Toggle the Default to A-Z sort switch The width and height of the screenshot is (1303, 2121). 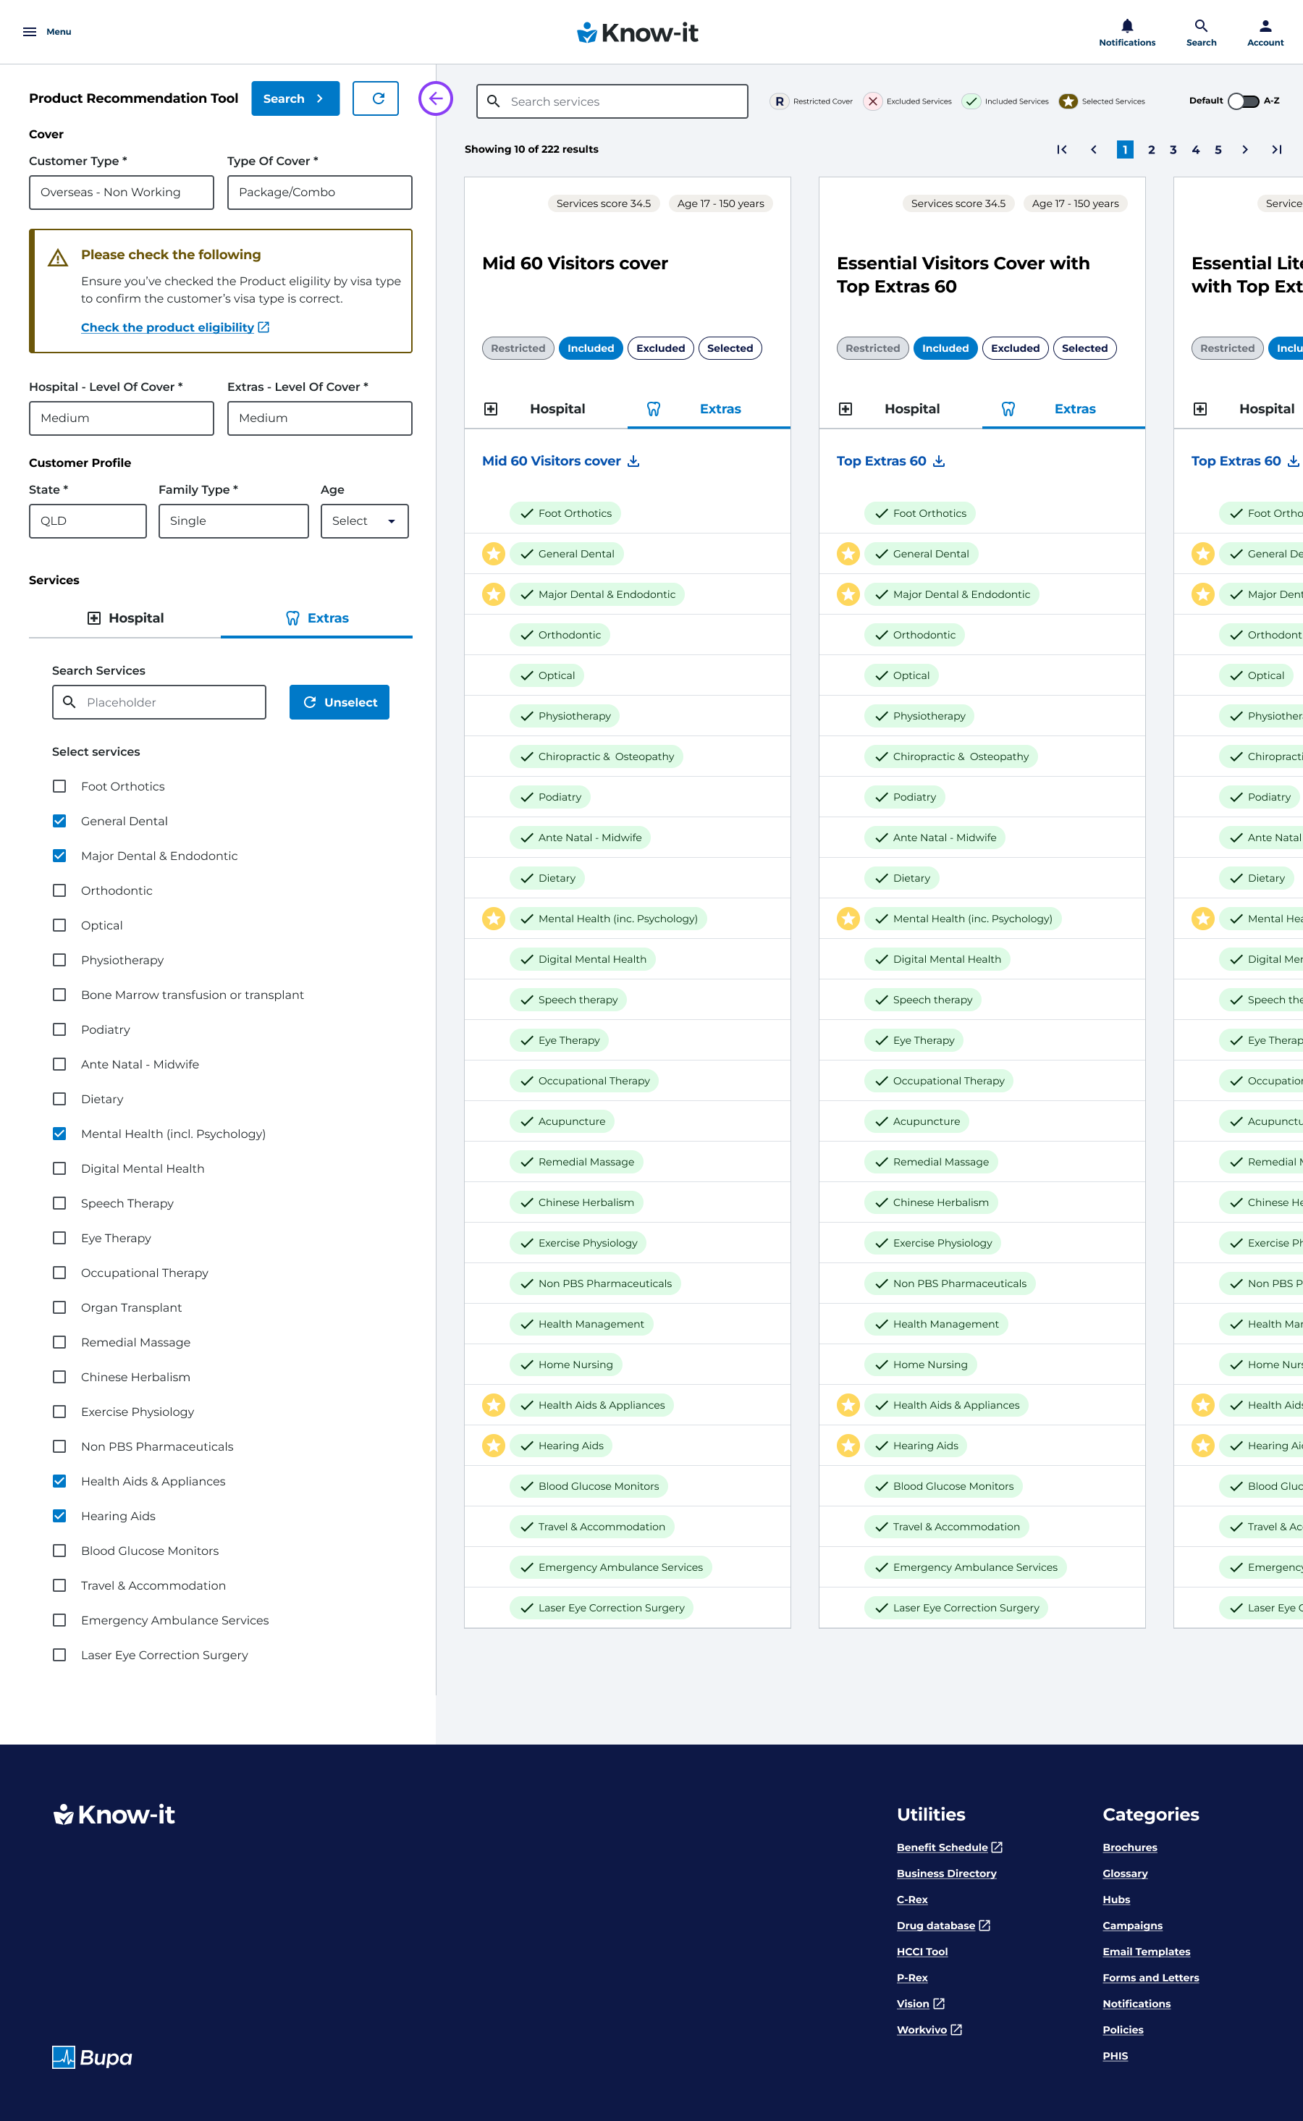(1243, 101)
